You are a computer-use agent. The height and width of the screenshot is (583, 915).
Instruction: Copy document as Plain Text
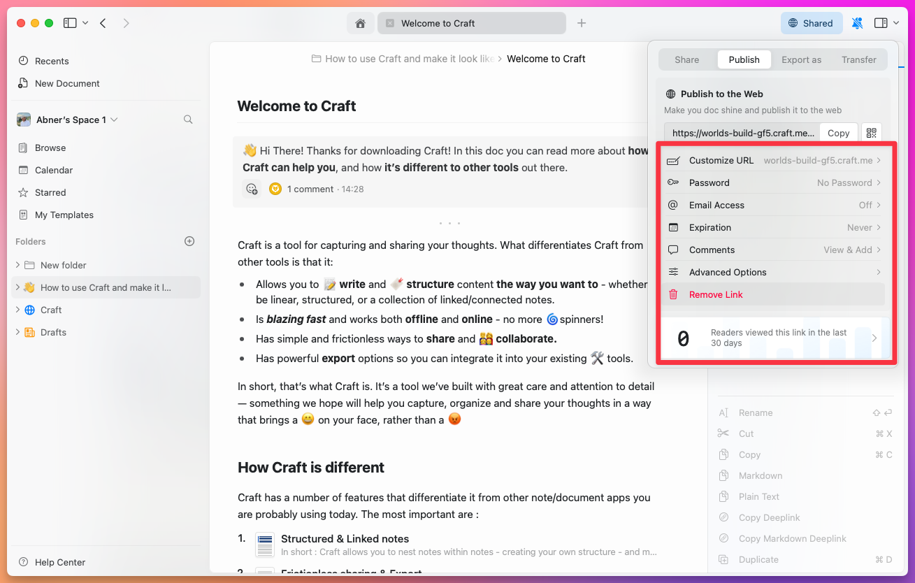click(x=759, y=496)
